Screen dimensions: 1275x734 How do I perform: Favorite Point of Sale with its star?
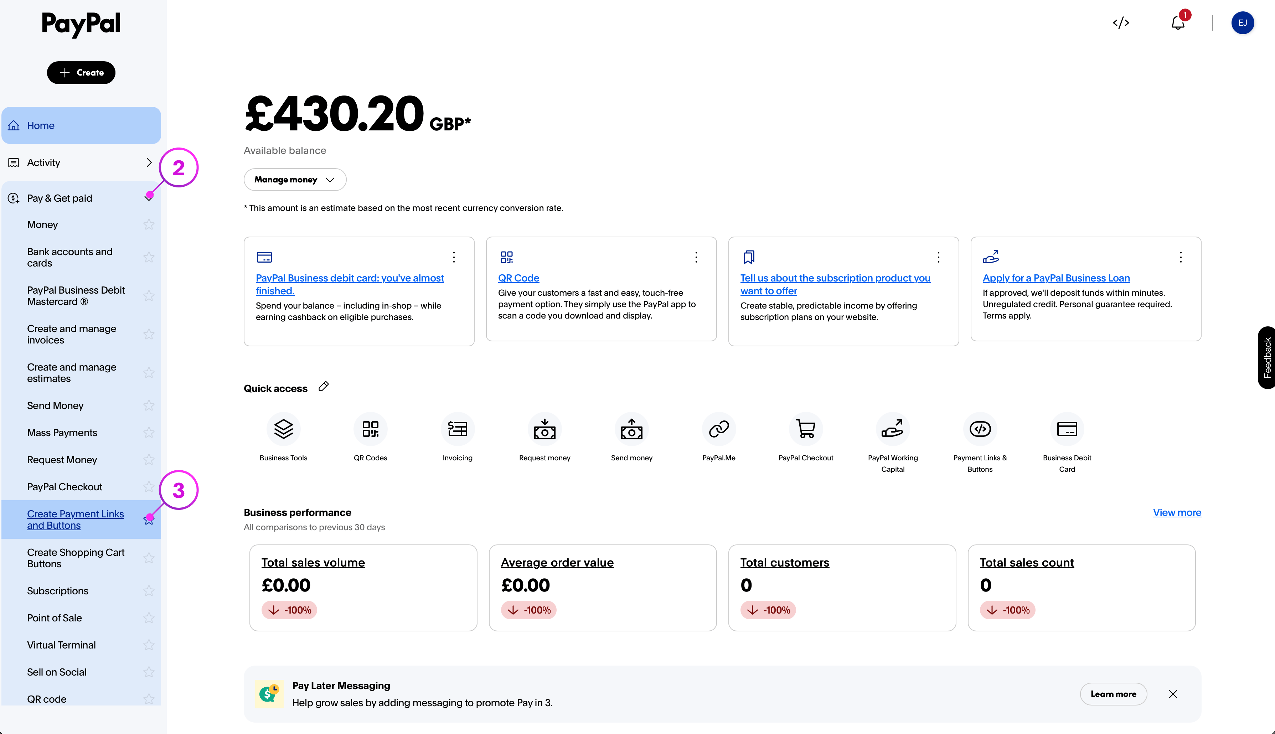[x=149, y=618]
